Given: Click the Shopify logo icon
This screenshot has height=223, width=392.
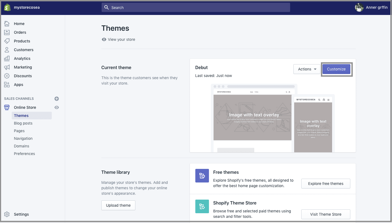Looking at the screenshot, I should [x=7, y=7].
